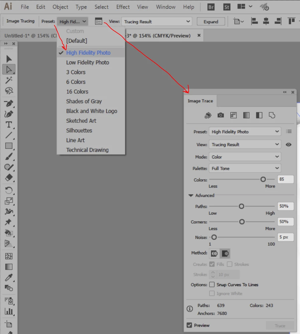Open View dropdown in control bar

pyautogui.click(x=157, y=21)
